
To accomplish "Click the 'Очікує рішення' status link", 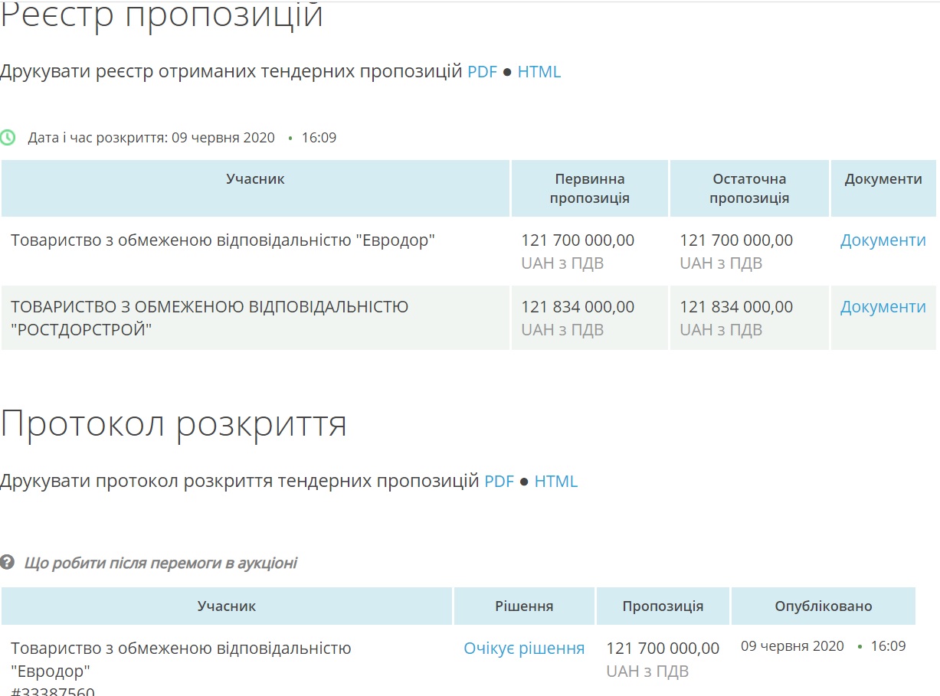I will click(x=524, y=649).
